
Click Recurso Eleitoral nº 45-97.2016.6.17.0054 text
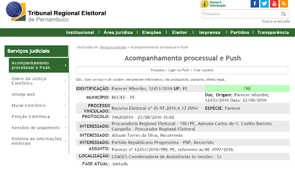(154, 108)
